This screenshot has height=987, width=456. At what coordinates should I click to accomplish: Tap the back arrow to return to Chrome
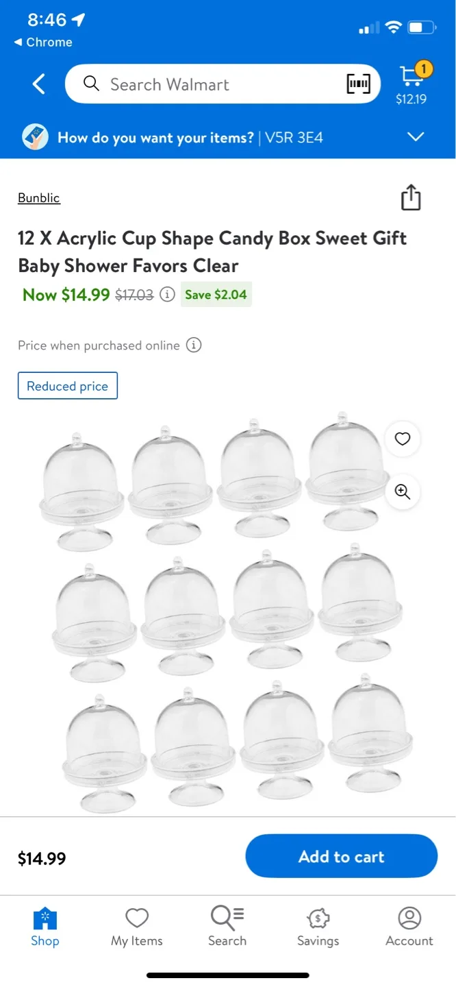(x=42, y=42)
